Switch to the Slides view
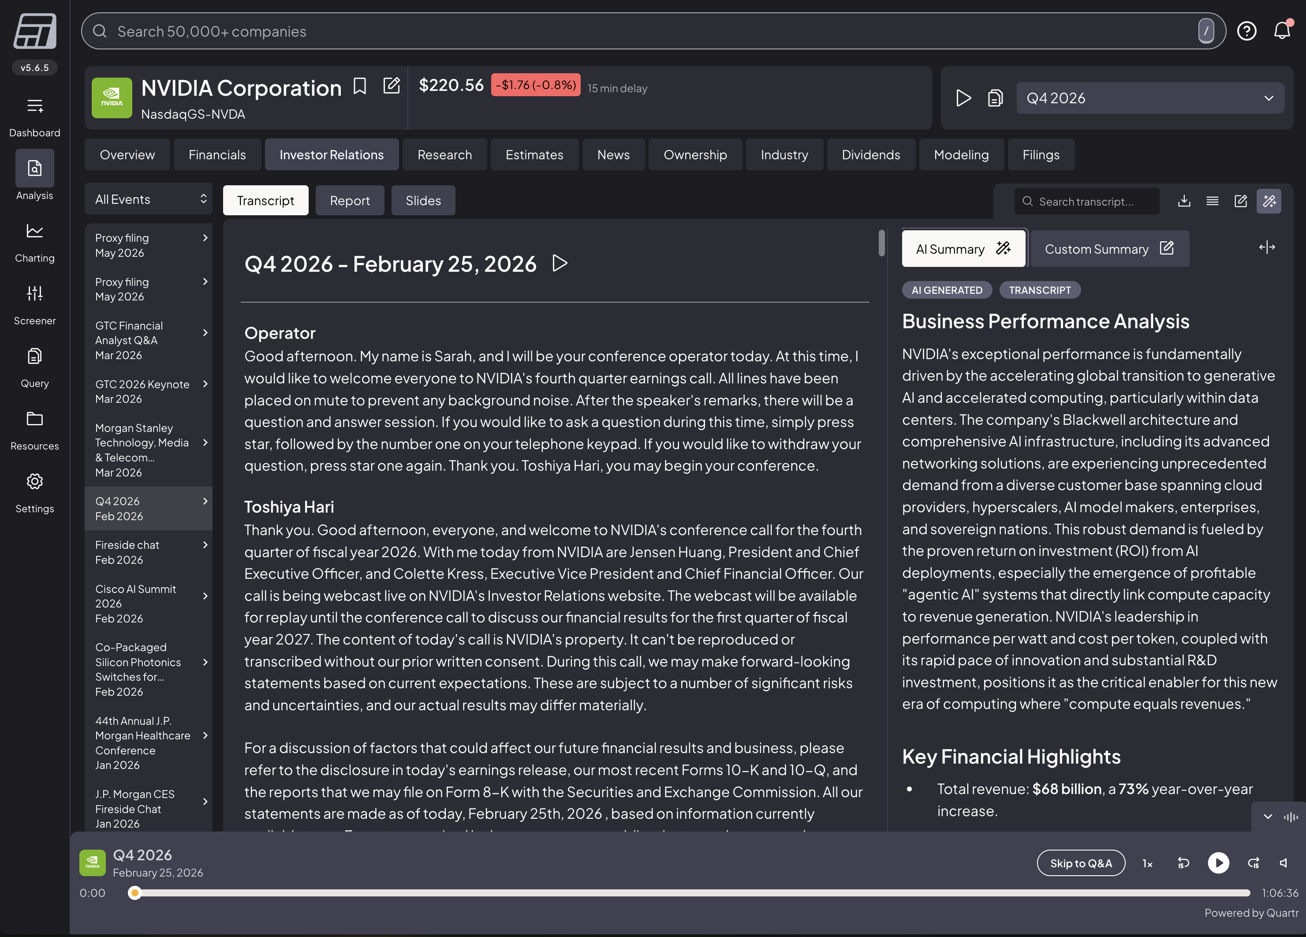Viewport: 1306px width, 937px height. point(423,201)
